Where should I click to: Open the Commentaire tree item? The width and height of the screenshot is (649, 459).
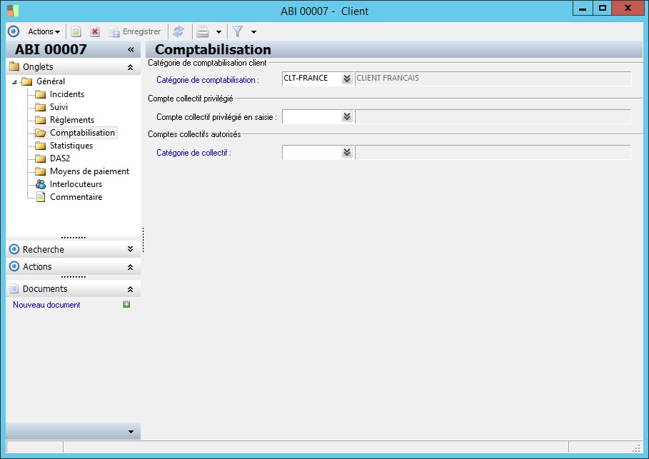tap(76, 196)
